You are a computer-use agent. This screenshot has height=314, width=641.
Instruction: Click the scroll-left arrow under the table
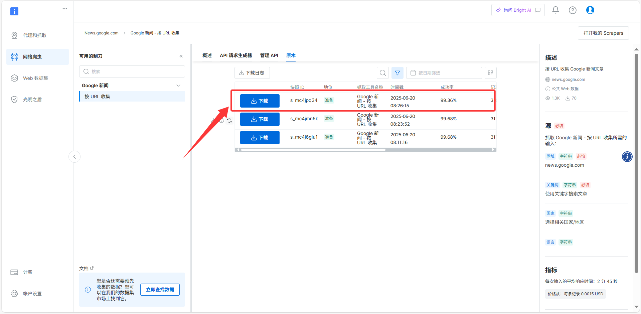[238, 150]
